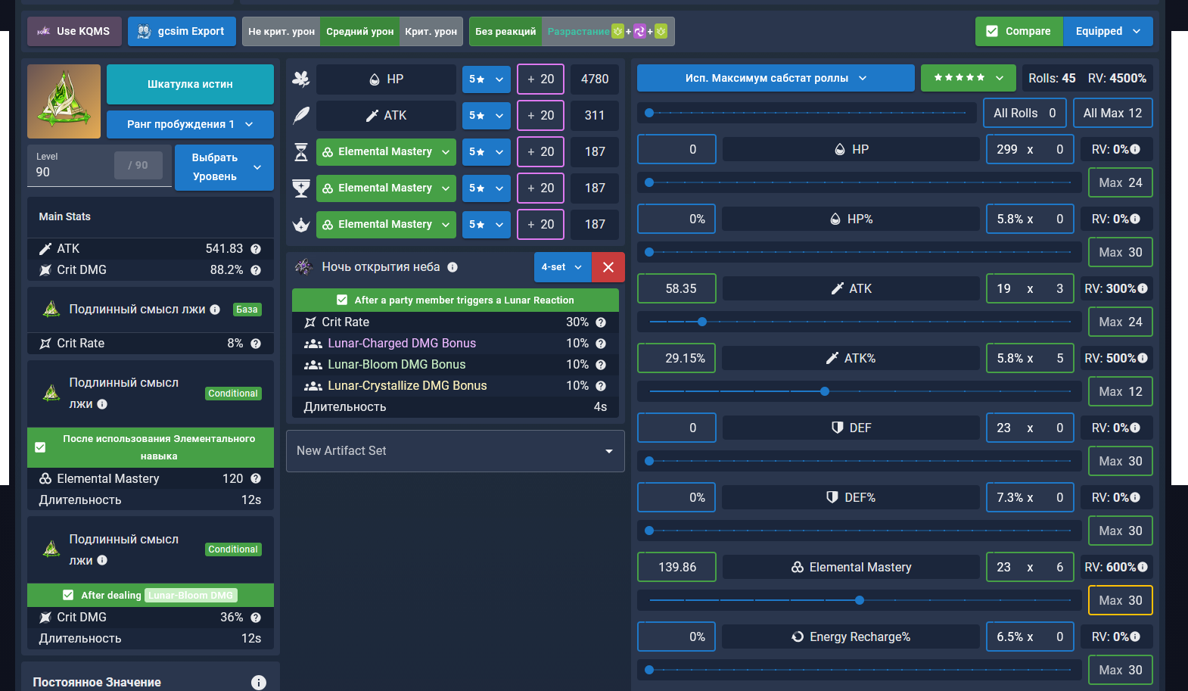
Task: Click the goblet artifact slot icon
Action: click(301, 188)
